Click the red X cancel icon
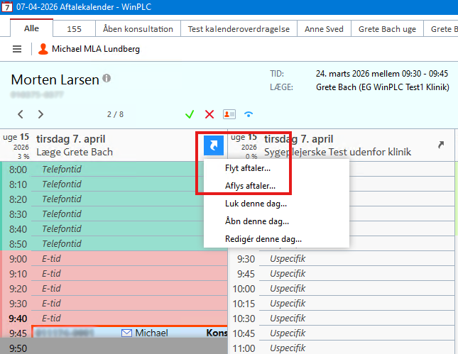 point(209,114)
